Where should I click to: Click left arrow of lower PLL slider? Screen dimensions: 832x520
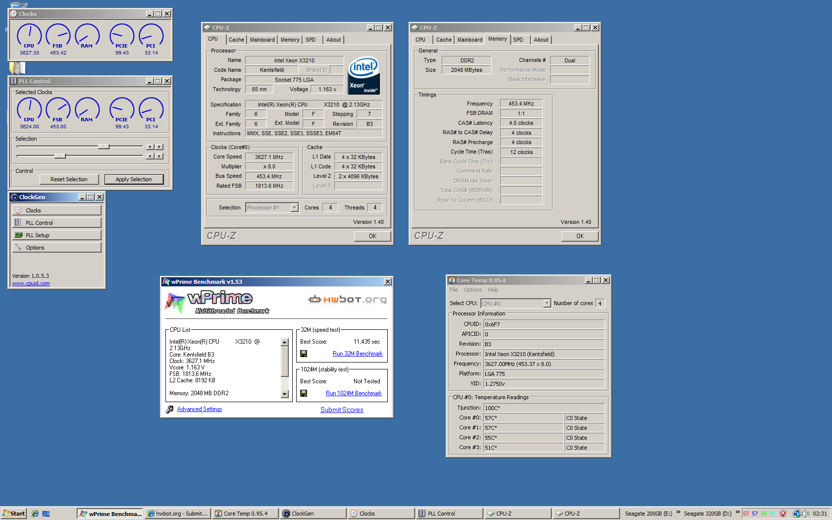tap(150, 156)
